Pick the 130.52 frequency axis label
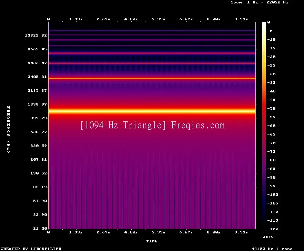This screenshot has width=304, height=251. pos(39,173)
